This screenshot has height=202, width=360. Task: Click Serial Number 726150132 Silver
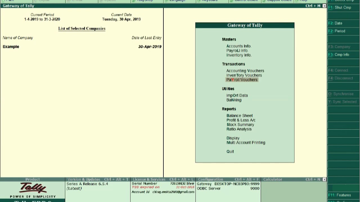point(163,183)
